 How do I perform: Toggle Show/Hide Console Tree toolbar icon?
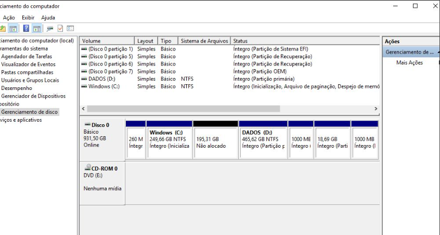tap(13, 28)
